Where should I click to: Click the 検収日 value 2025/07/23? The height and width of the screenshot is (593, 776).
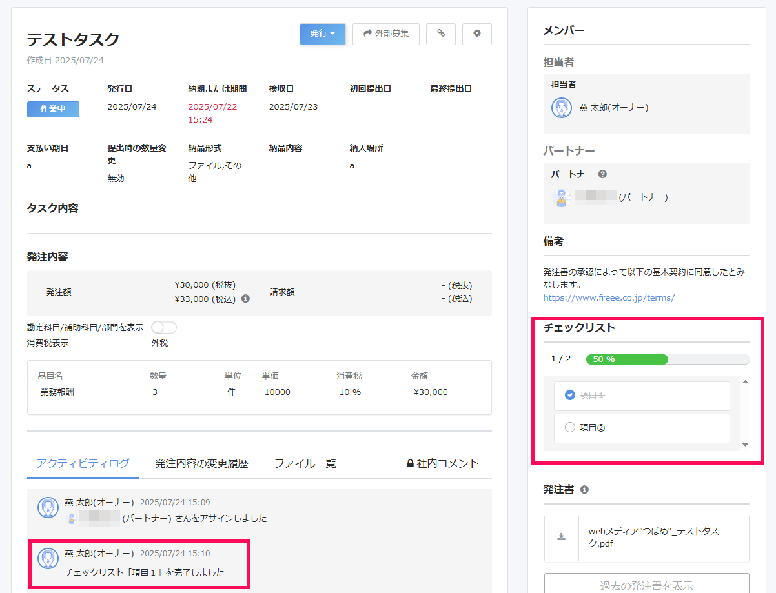tap(293, 107)
